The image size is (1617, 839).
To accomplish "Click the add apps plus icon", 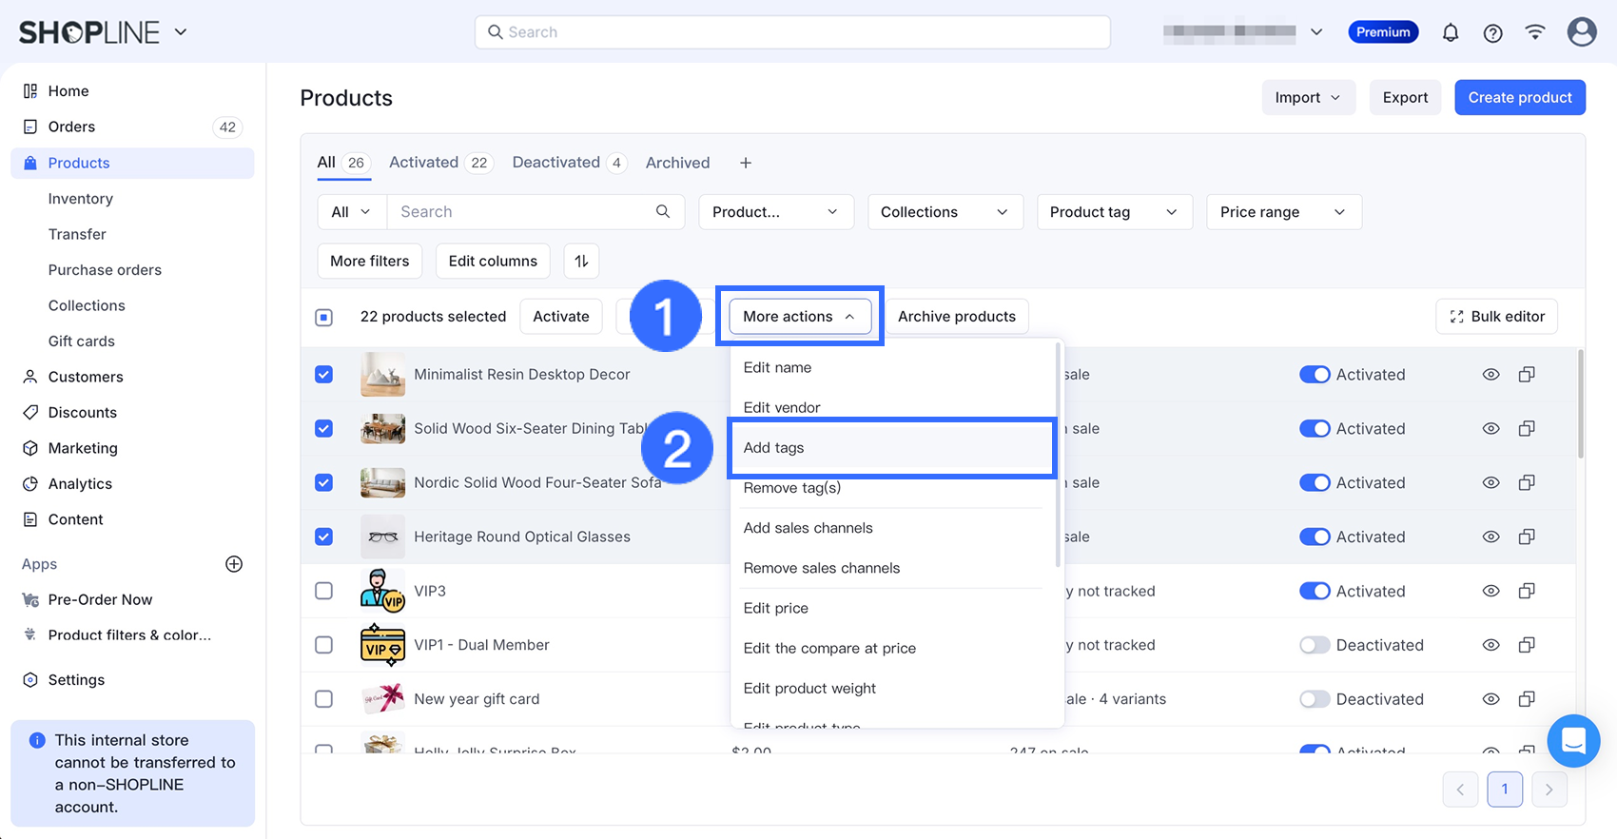I will coord(234,564).
